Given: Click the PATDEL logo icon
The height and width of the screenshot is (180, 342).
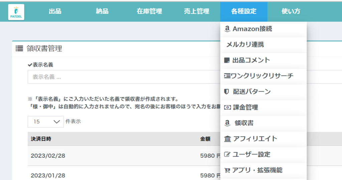Looking at the screenshot, I should coord(16,12).
